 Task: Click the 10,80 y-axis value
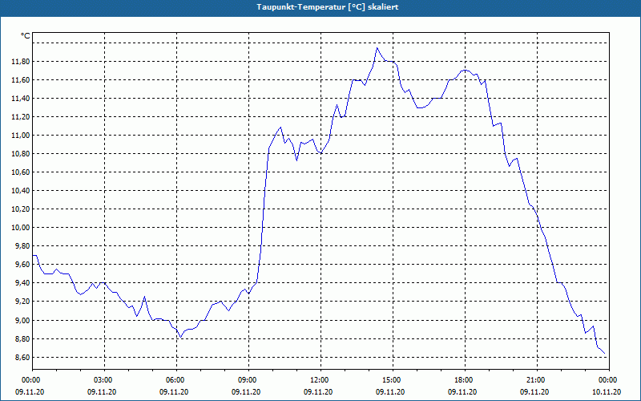pos(20,154)
